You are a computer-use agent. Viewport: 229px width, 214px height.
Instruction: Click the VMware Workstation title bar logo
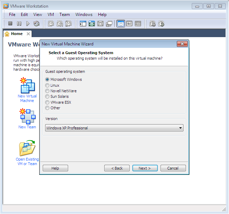click(x=6, y=6)
